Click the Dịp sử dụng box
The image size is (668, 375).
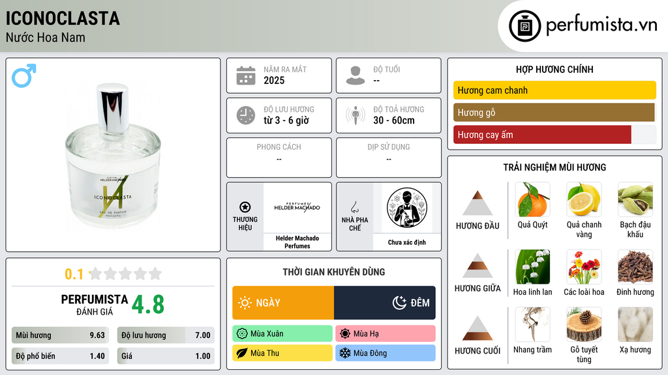point(389,158)
